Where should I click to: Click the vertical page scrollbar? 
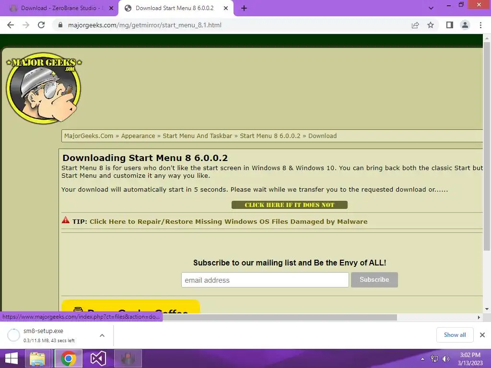(487, 146)
